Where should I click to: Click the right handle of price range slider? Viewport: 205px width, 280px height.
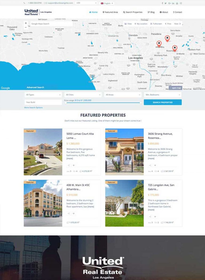pos(141,103)
